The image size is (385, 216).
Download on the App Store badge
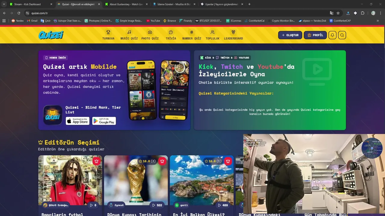point(78,121)
